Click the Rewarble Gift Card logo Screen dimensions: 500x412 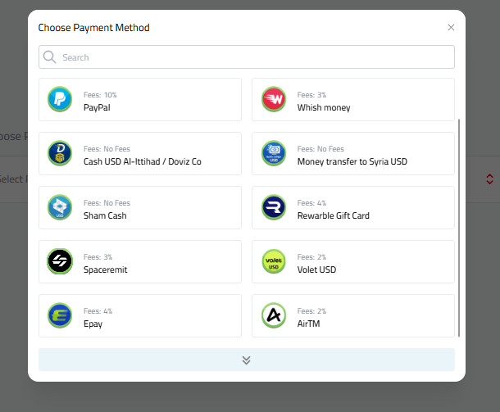pyautogui.click(x=274, y=207)
